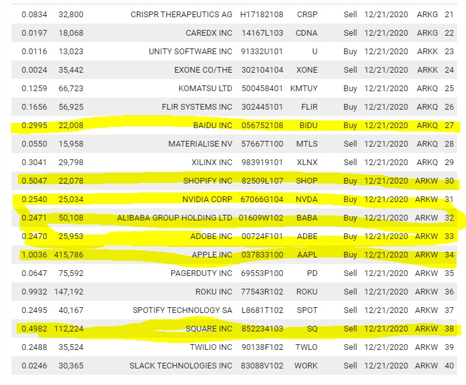Select KOMATSU LTD company name
Viewport: 466px width, 385px height.
pos(205,89)
